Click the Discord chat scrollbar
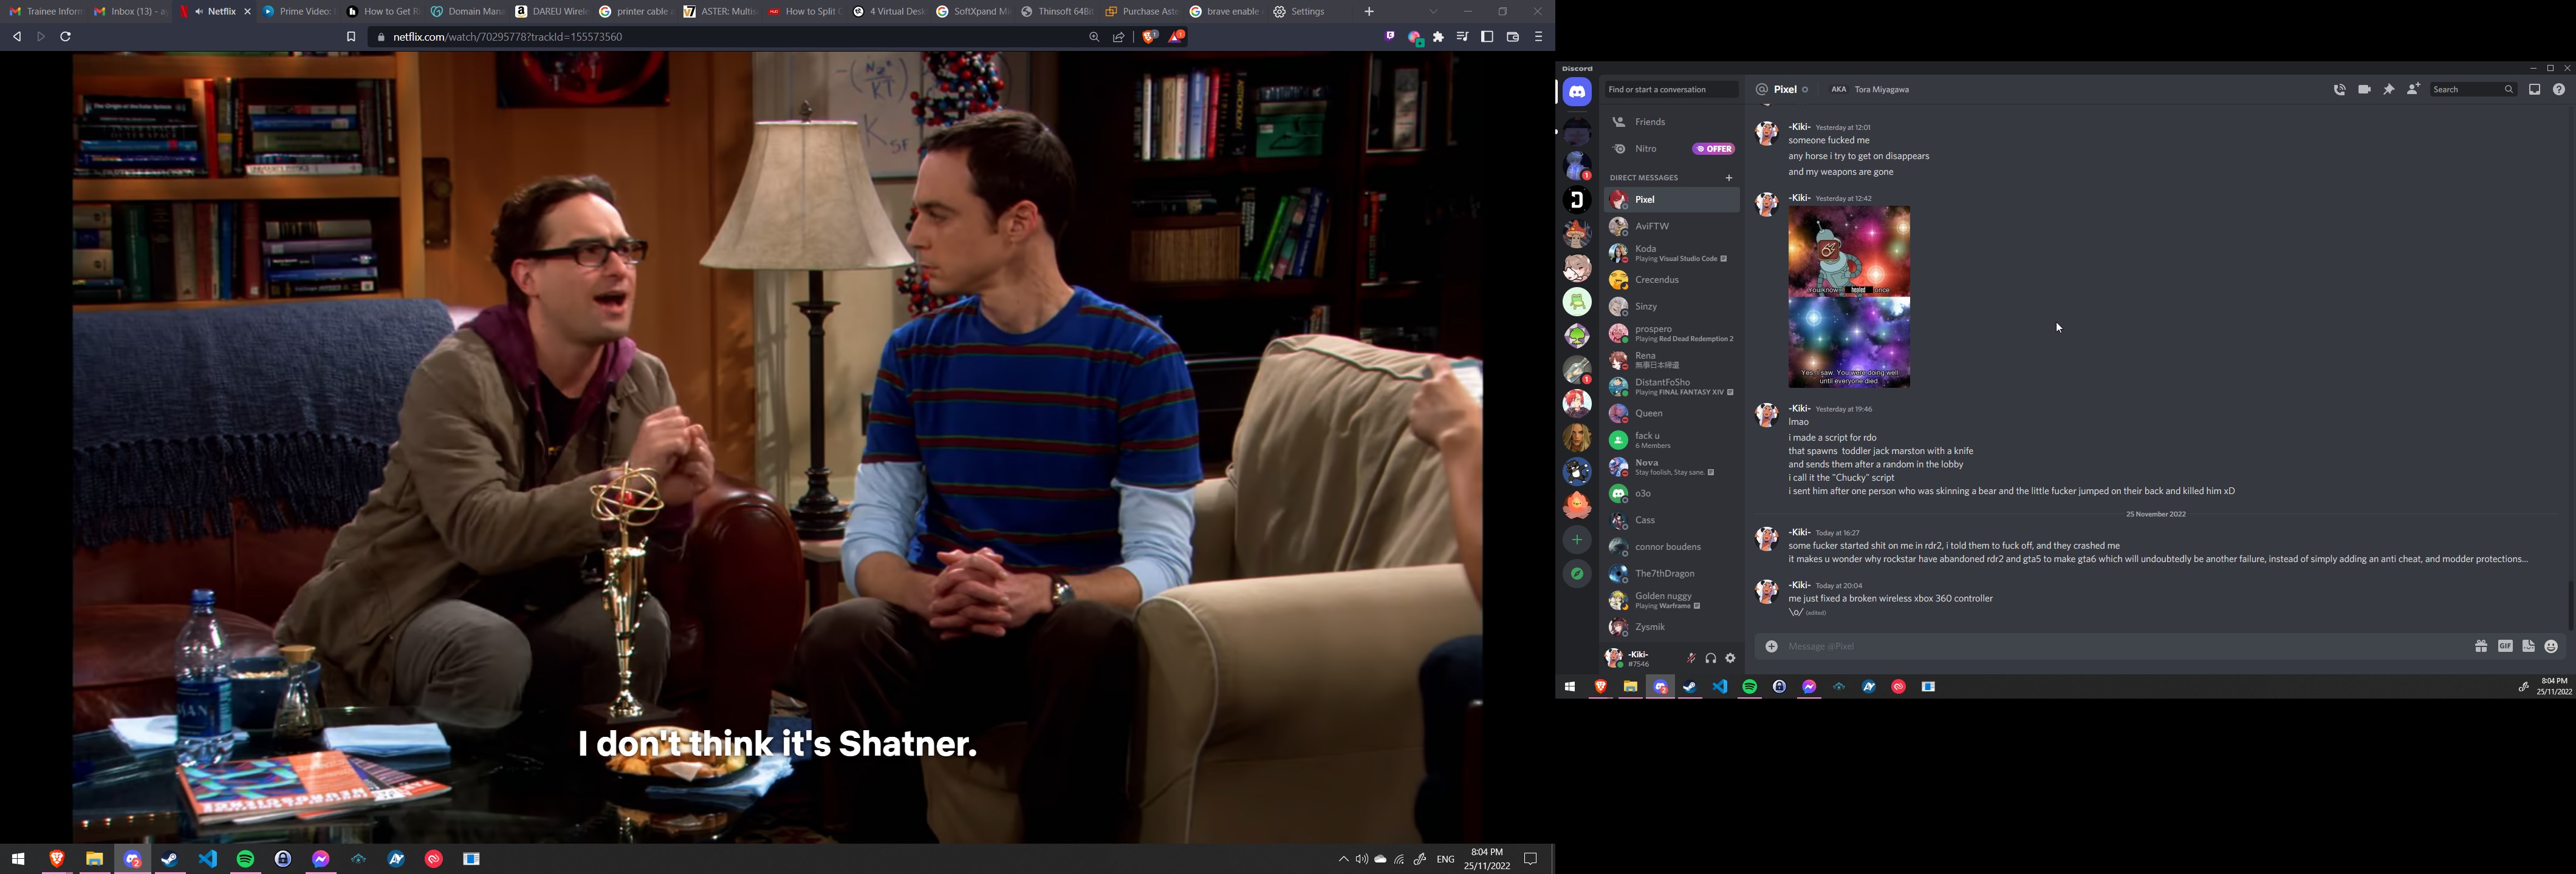Viewport: 2576px width, 874px height. pyautogui.click(x=2570, y=605)
